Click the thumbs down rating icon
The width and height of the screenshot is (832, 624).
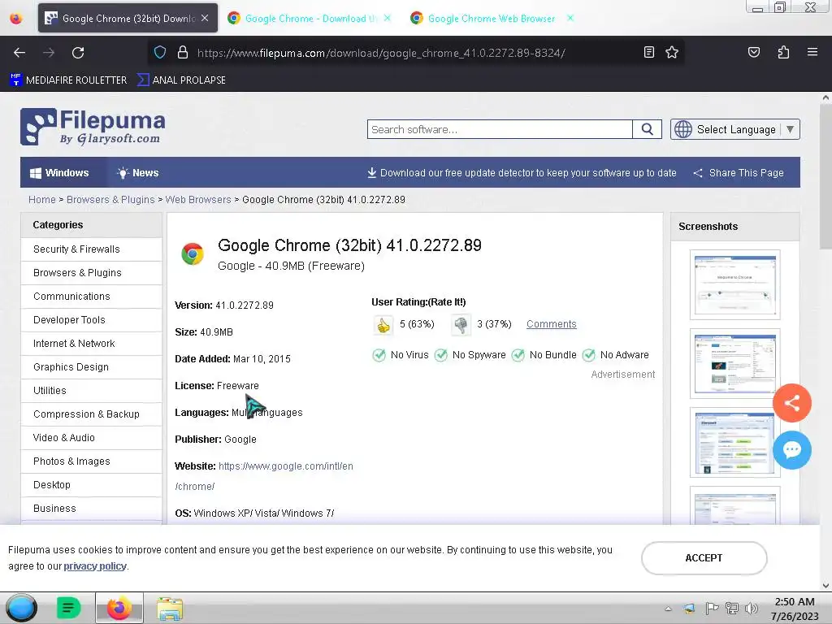[461, 325]
